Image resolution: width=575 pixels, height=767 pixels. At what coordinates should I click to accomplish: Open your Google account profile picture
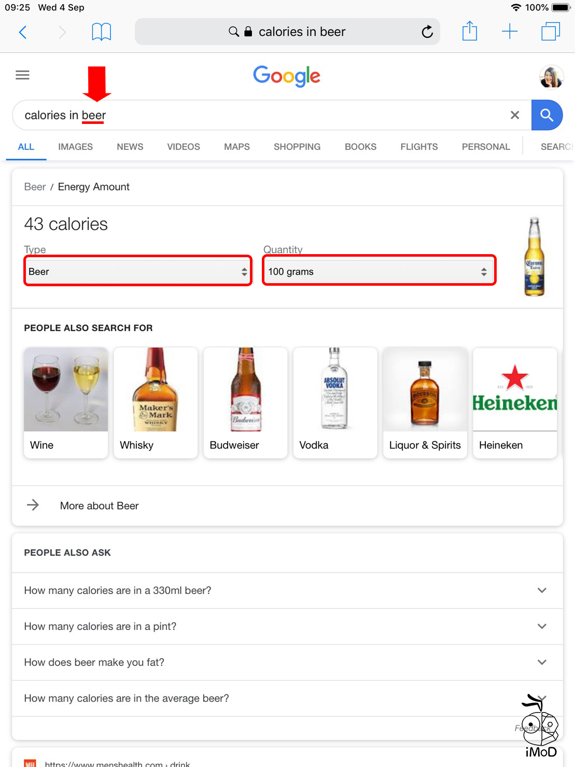(551, 76)
